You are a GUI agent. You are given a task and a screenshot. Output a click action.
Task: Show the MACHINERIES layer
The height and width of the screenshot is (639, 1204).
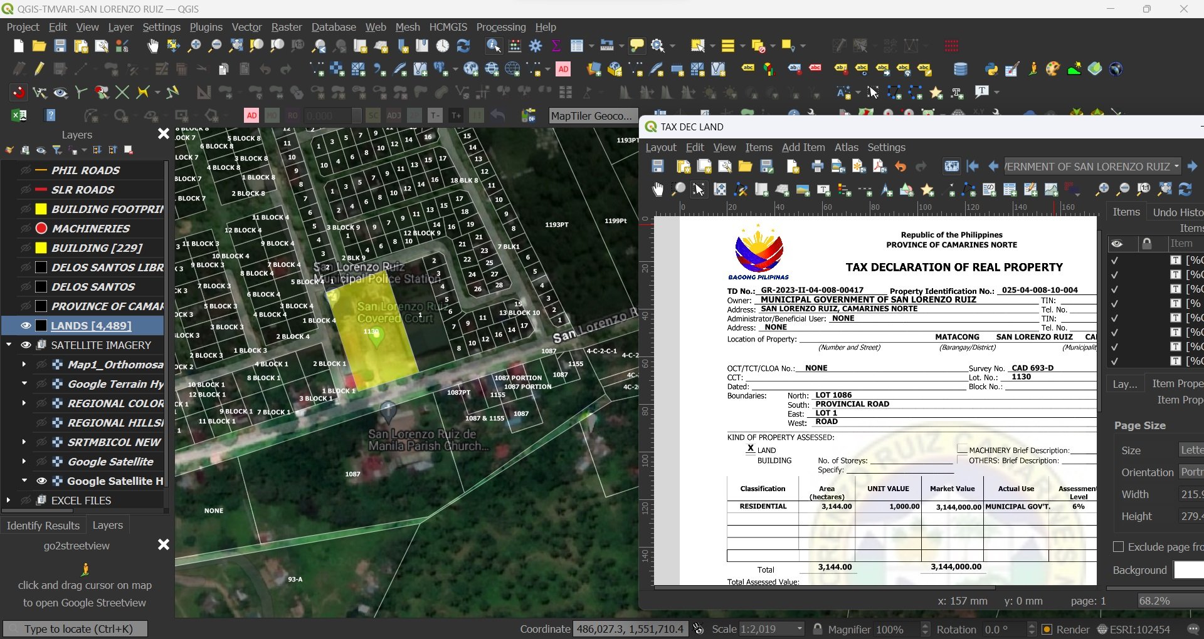(26, 229)
